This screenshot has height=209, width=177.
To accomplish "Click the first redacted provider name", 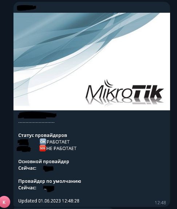I will coord(23,142).
